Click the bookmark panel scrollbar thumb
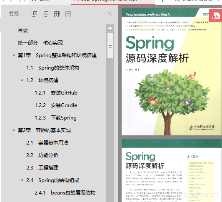Viewport: 222px width, 202px height. (x=110, y=45)
